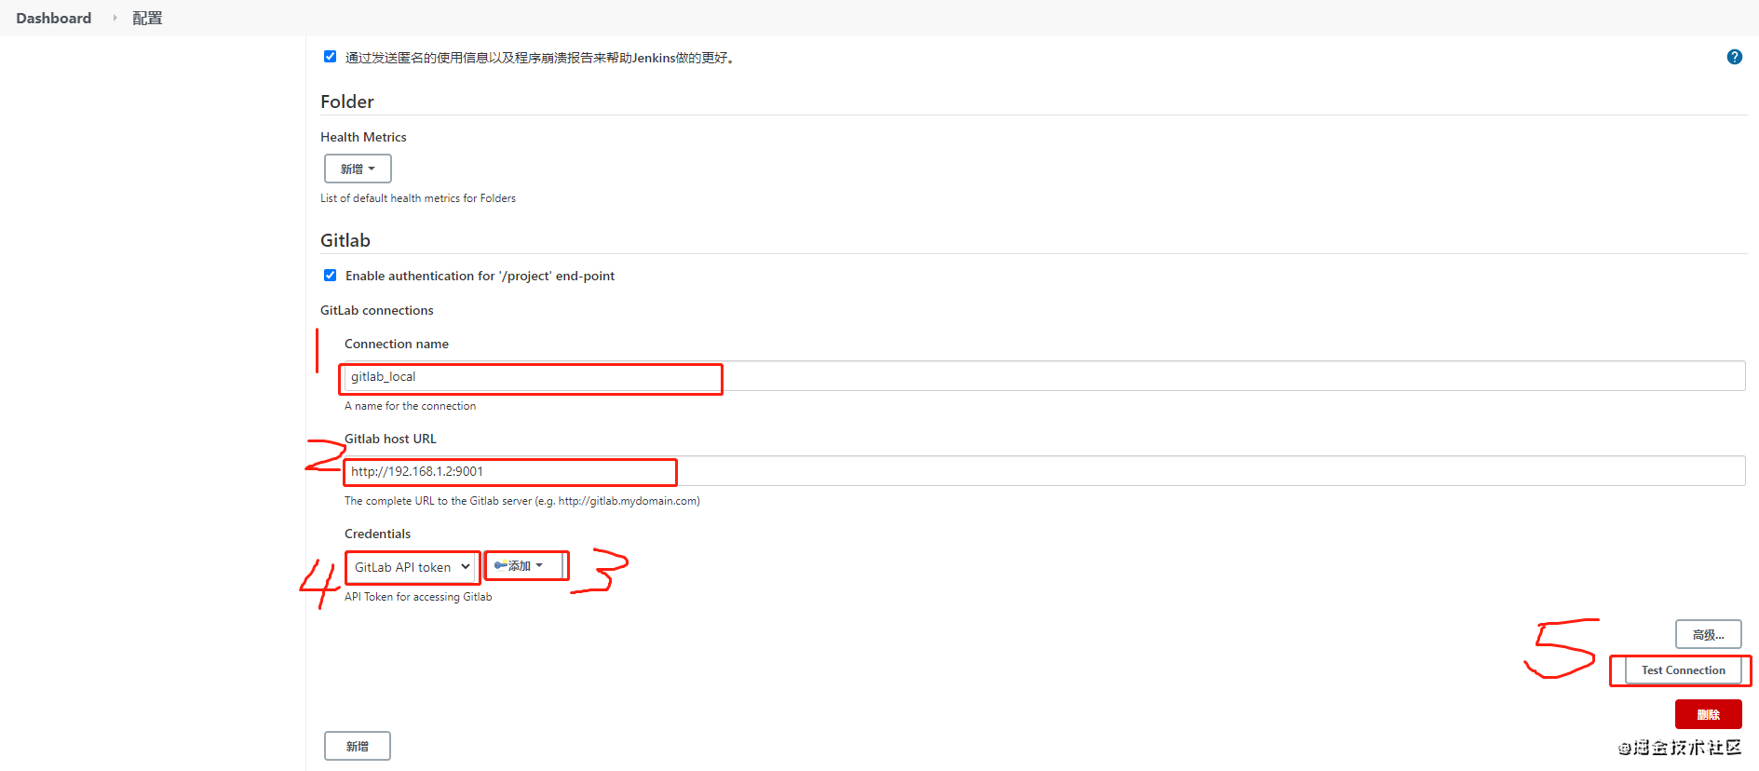Open the 高级... advanced options button
The width and height of the screenshot is (1759, 771).
click(1708, 635)
